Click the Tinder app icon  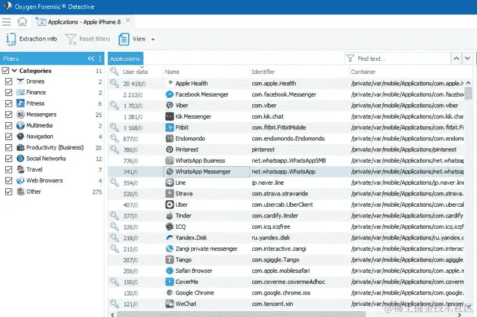[169, 216]
